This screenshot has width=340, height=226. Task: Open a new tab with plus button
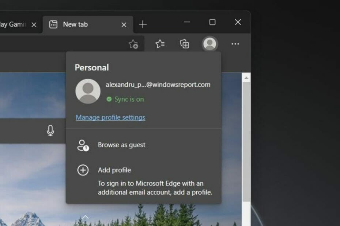pyautogui.click(x=143, y=24)
